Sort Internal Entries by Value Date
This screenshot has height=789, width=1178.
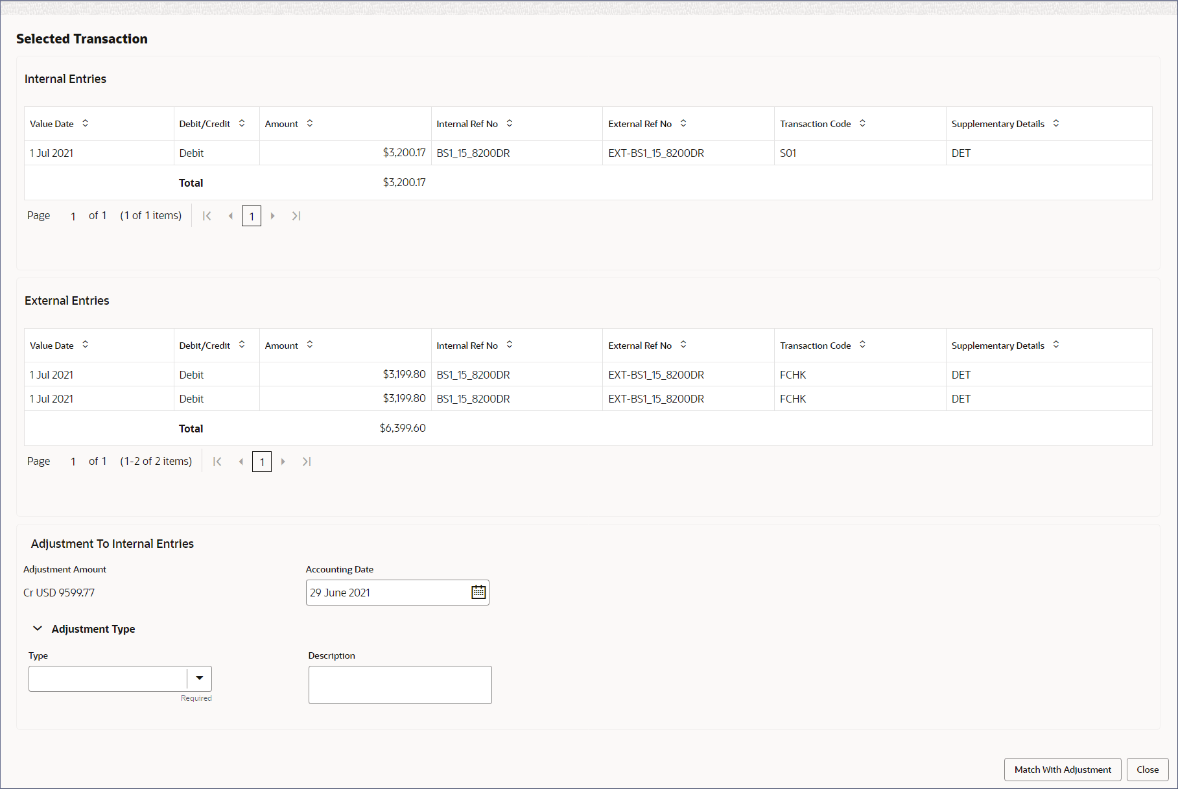pyautogui.click(x=85, y=123)
